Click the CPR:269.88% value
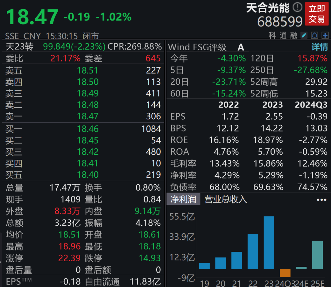Image resolution: width=331 pixels, height=287 pixels. pos(135,47)
